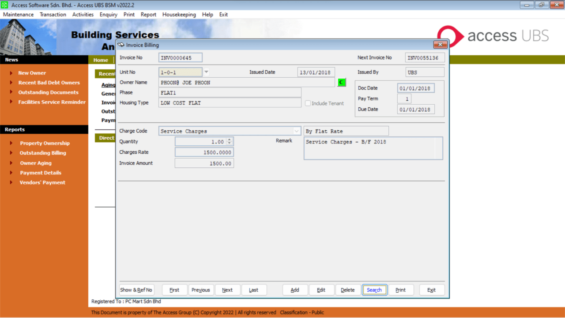Click the Search button

374,290
